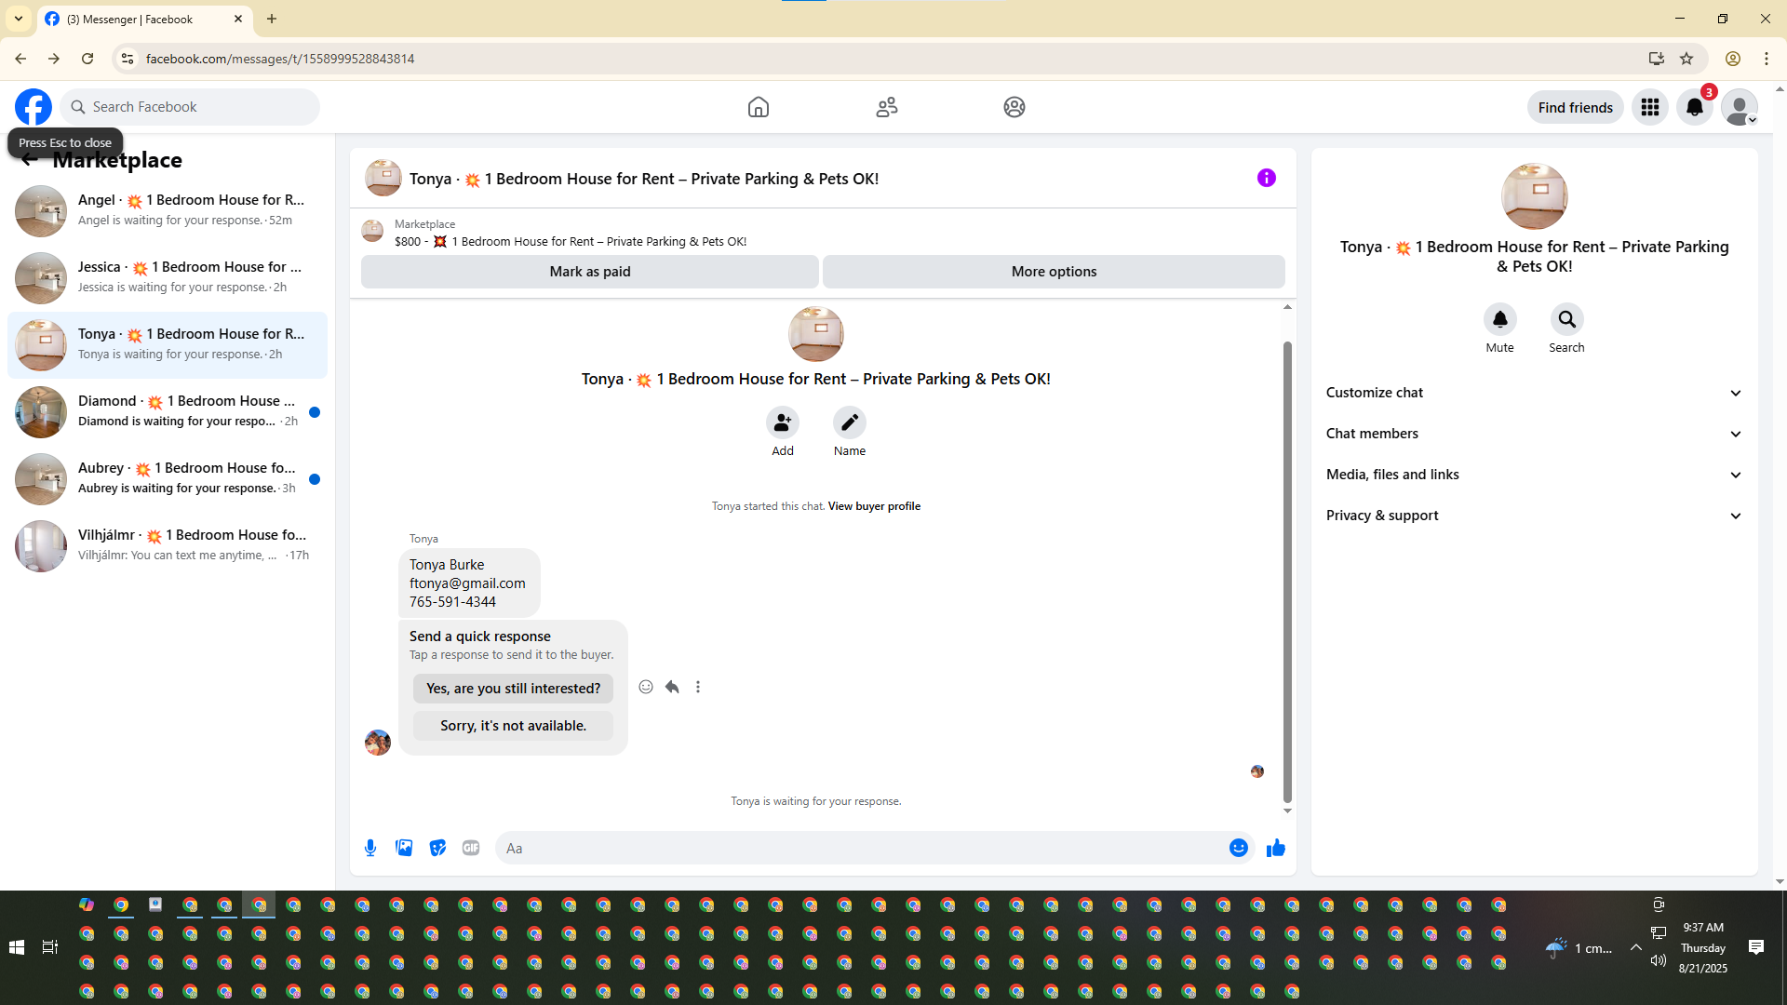Click the Mark as paid button
The height and width of the screenshot is (1005, 1787).
(589, 272)
